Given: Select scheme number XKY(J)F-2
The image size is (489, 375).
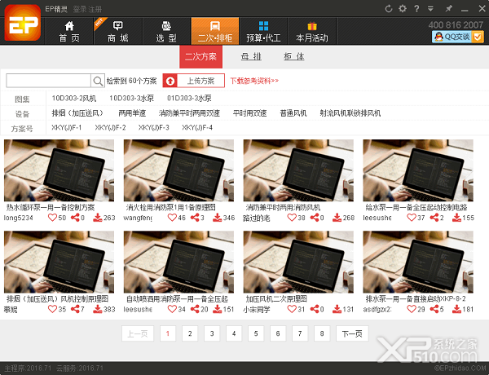Looking at the screenshot, I should point(110,128).
